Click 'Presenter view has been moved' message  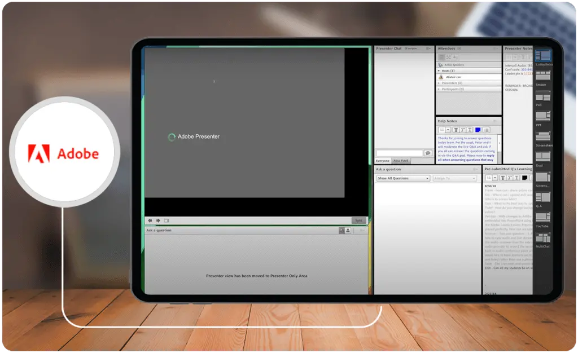click(257, 276)
